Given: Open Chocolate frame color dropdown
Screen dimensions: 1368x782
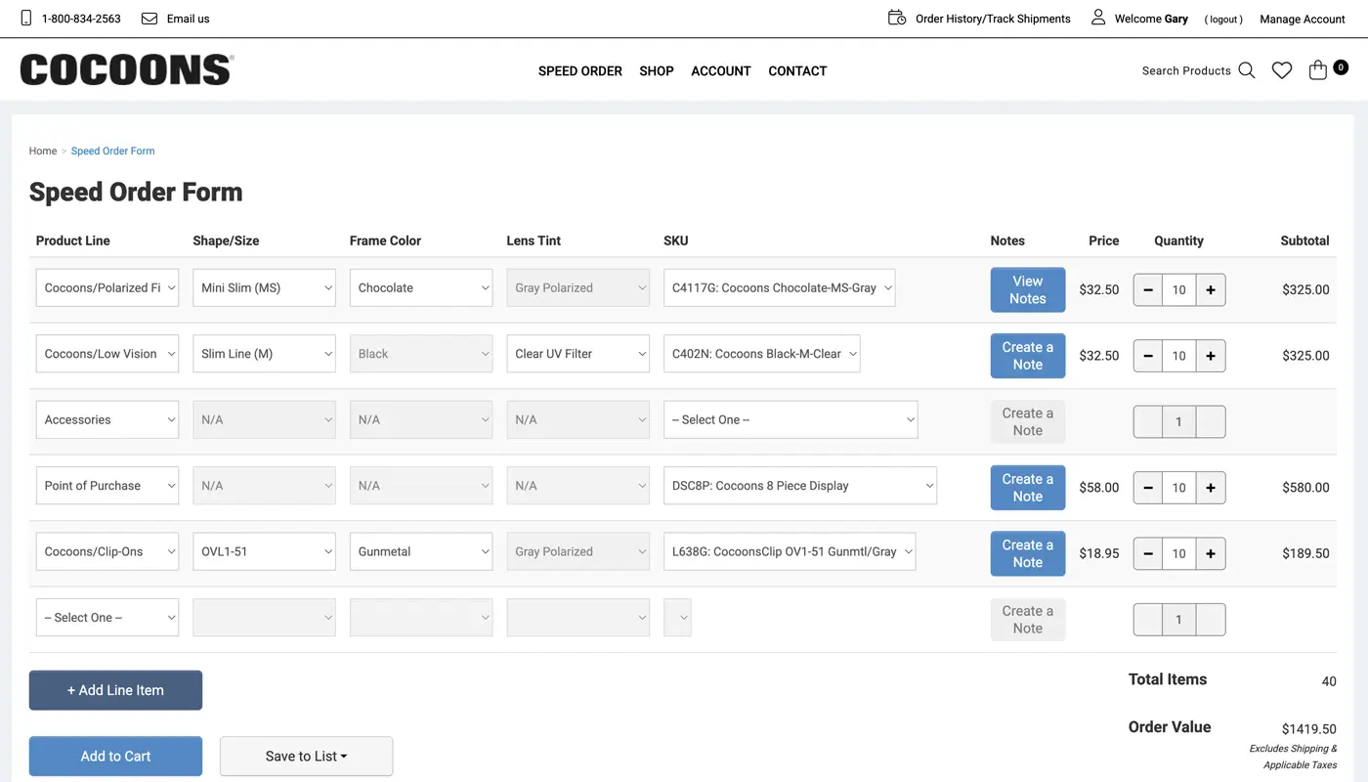Looking at the screenshot, I should point(421,288).
